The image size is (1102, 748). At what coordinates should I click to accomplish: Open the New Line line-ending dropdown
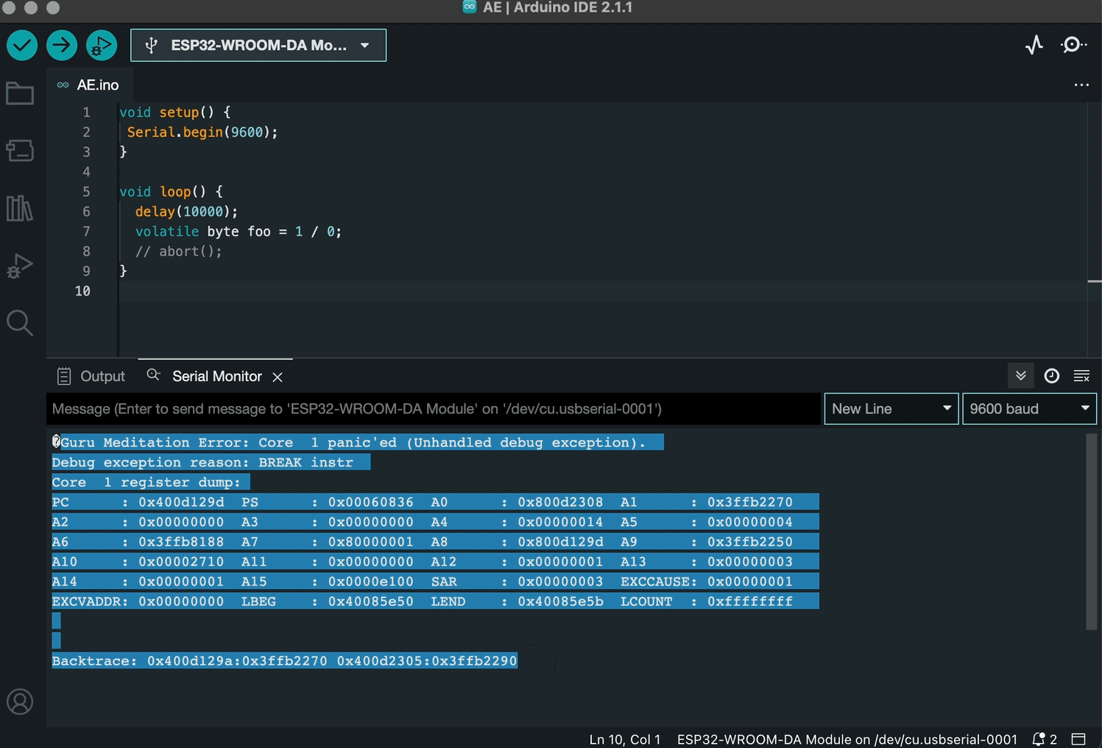point(891,409)
